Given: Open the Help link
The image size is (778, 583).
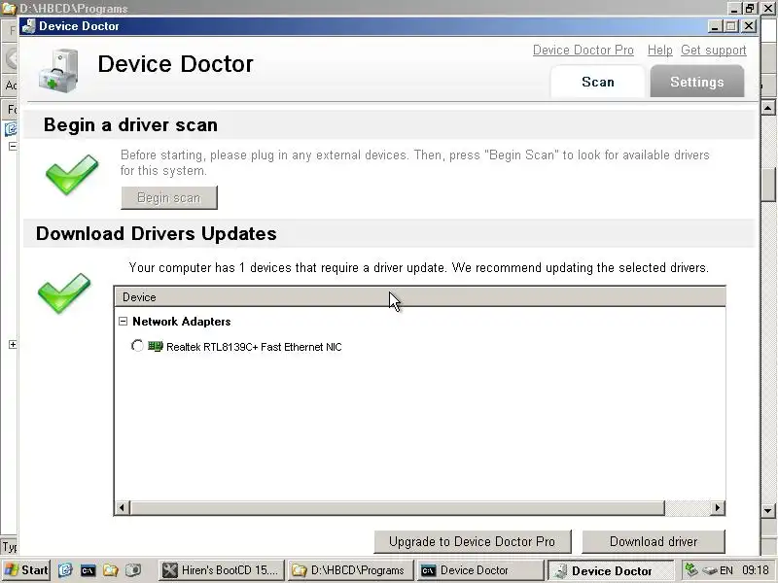Looking at the screenshot, I should click(x=660, y=51).
